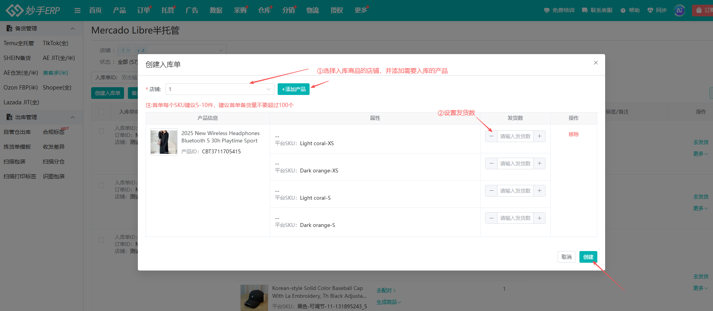Click the +添加产品 button

(294, 89)
